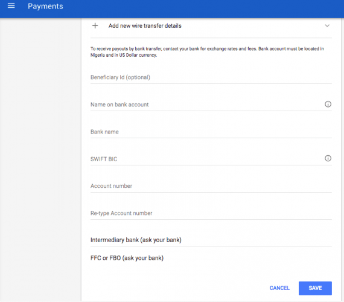Click the bank transfer payout notice text

(x=208, y=52)
